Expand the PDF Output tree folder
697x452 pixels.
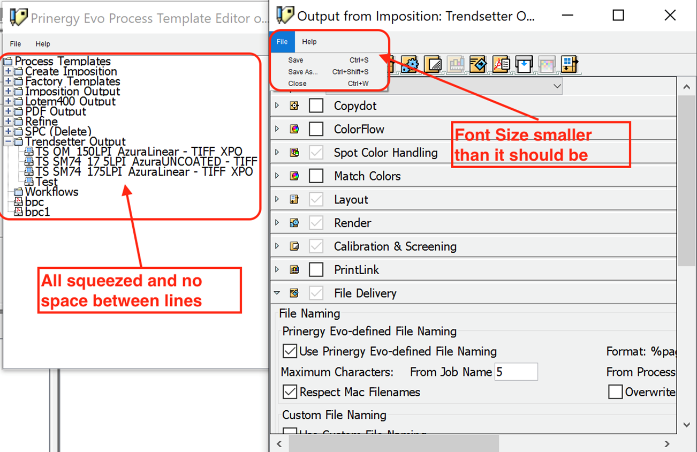click(x=8, y=111)
